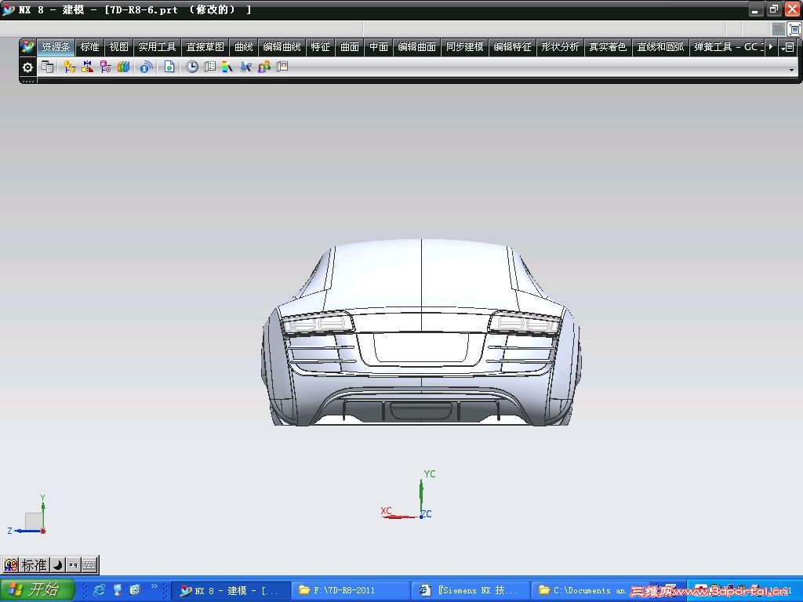Switch to the 标准 tab
Screen dimensions: 803x602
(89, 47)
